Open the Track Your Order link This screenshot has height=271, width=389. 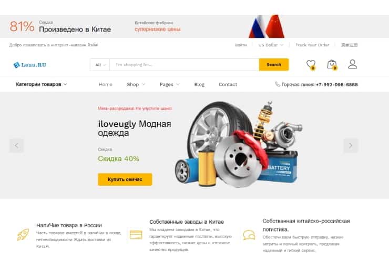(312, 45)
